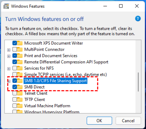This screenshot has width=146, height=129.
Task: Tick the TFTP Client checkbox
Action: click(15, 99)
